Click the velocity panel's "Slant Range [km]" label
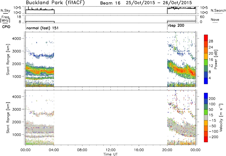The height and width of the screenshot is (156, 226). click(8, 117)
